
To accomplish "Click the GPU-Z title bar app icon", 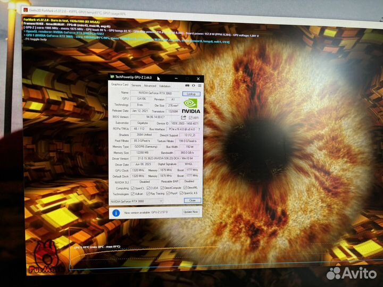I will [112, 77].
